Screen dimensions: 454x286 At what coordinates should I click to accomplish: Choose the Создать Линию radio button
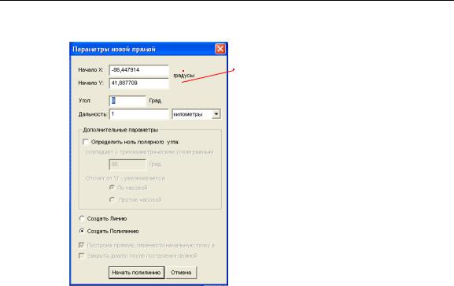point(82,218)
